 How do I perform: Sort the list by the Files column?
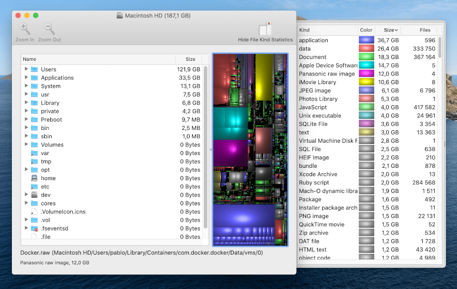click(x=425, y=30)
